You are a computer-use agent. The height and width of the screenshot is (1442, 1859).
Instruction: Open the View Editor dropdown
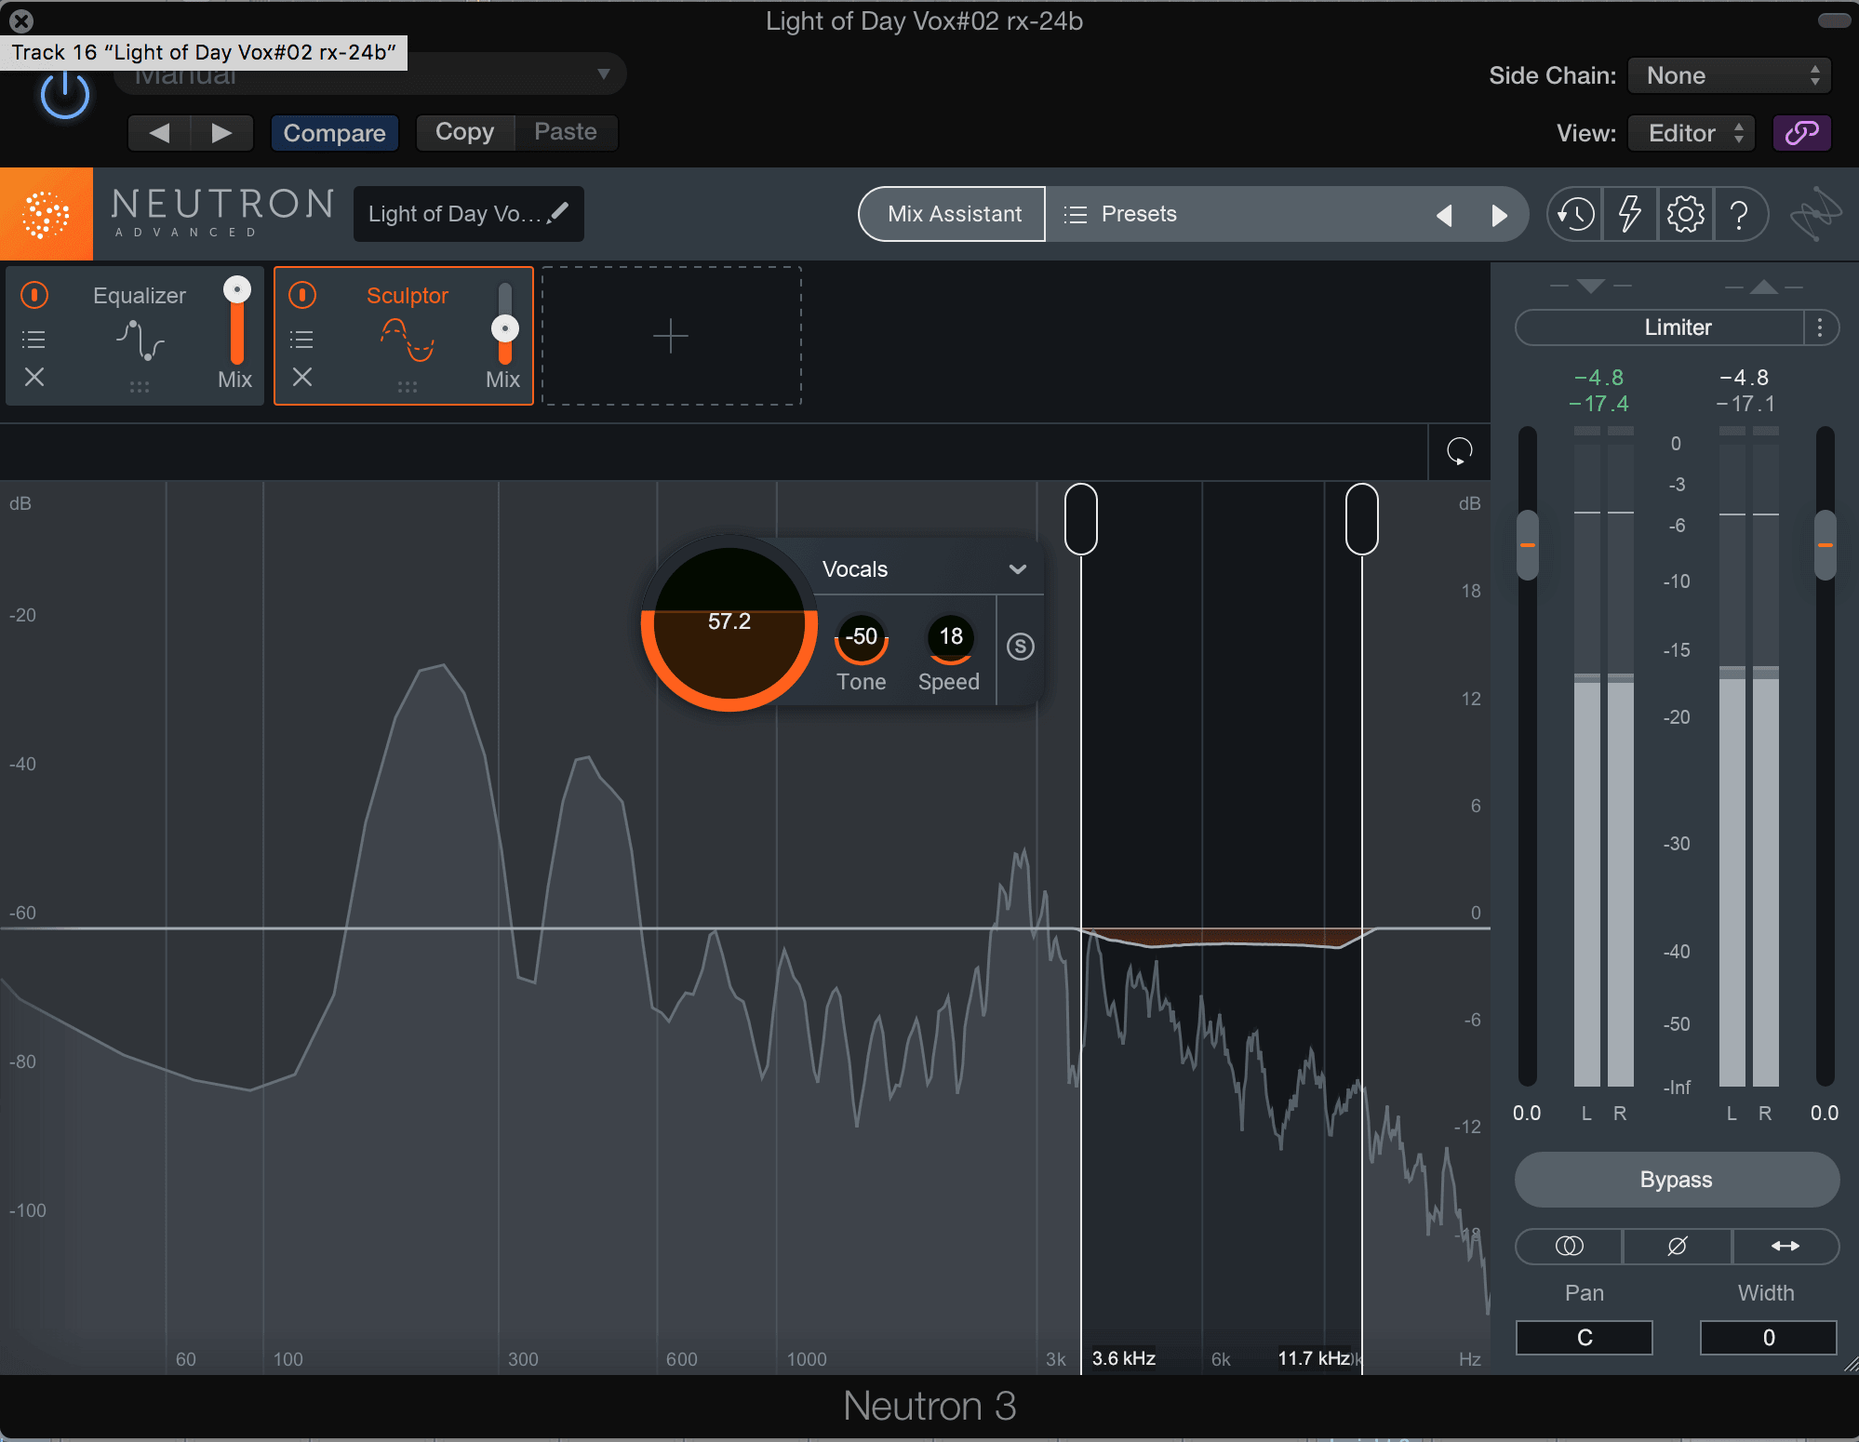click(x=1692, y=133)
